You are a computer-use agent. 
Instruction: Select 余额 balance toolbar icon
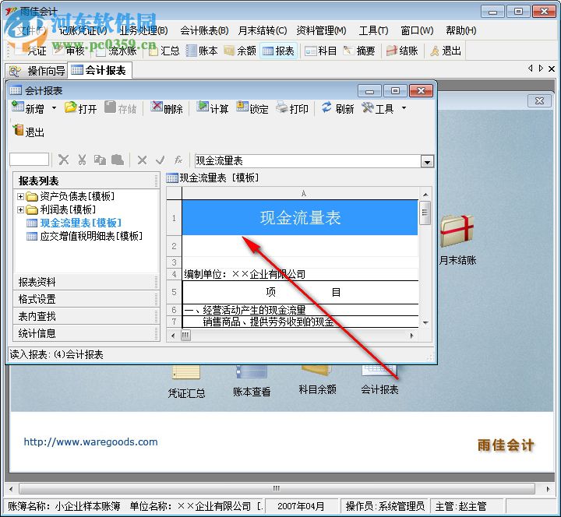pyautogui.click(x=240, y=51)
